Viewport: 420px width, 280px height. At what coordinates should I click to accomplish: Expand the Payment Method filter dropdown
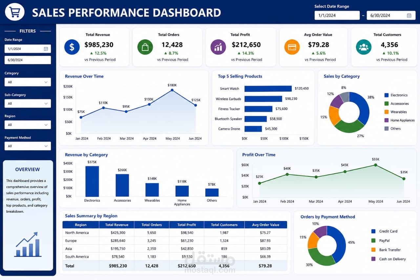click(28, 146)
